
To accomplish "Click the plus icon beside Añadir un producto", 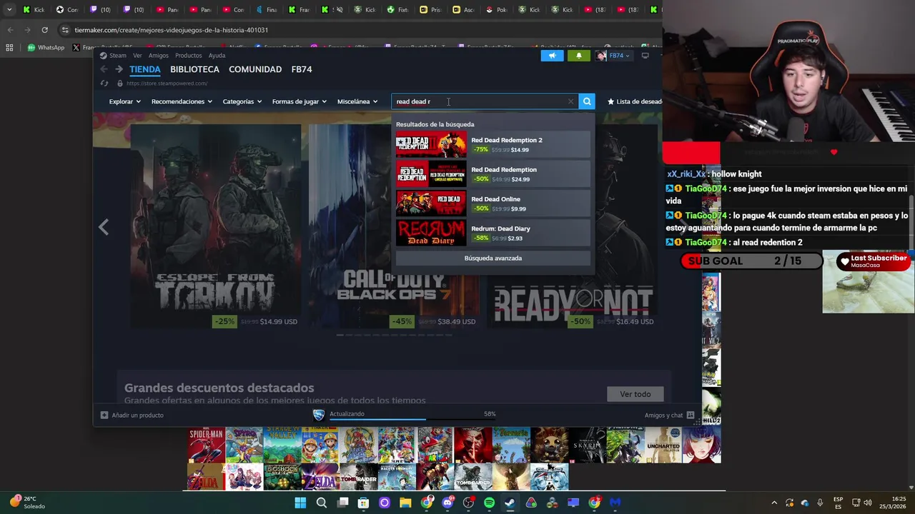I will pyautogui.click(x=104, y=415).
